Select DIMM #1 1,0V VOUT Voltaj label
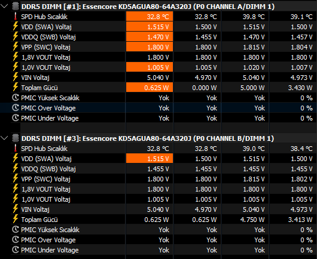The image size is (317, 259). pyautogui.click(x=46, y=67)
